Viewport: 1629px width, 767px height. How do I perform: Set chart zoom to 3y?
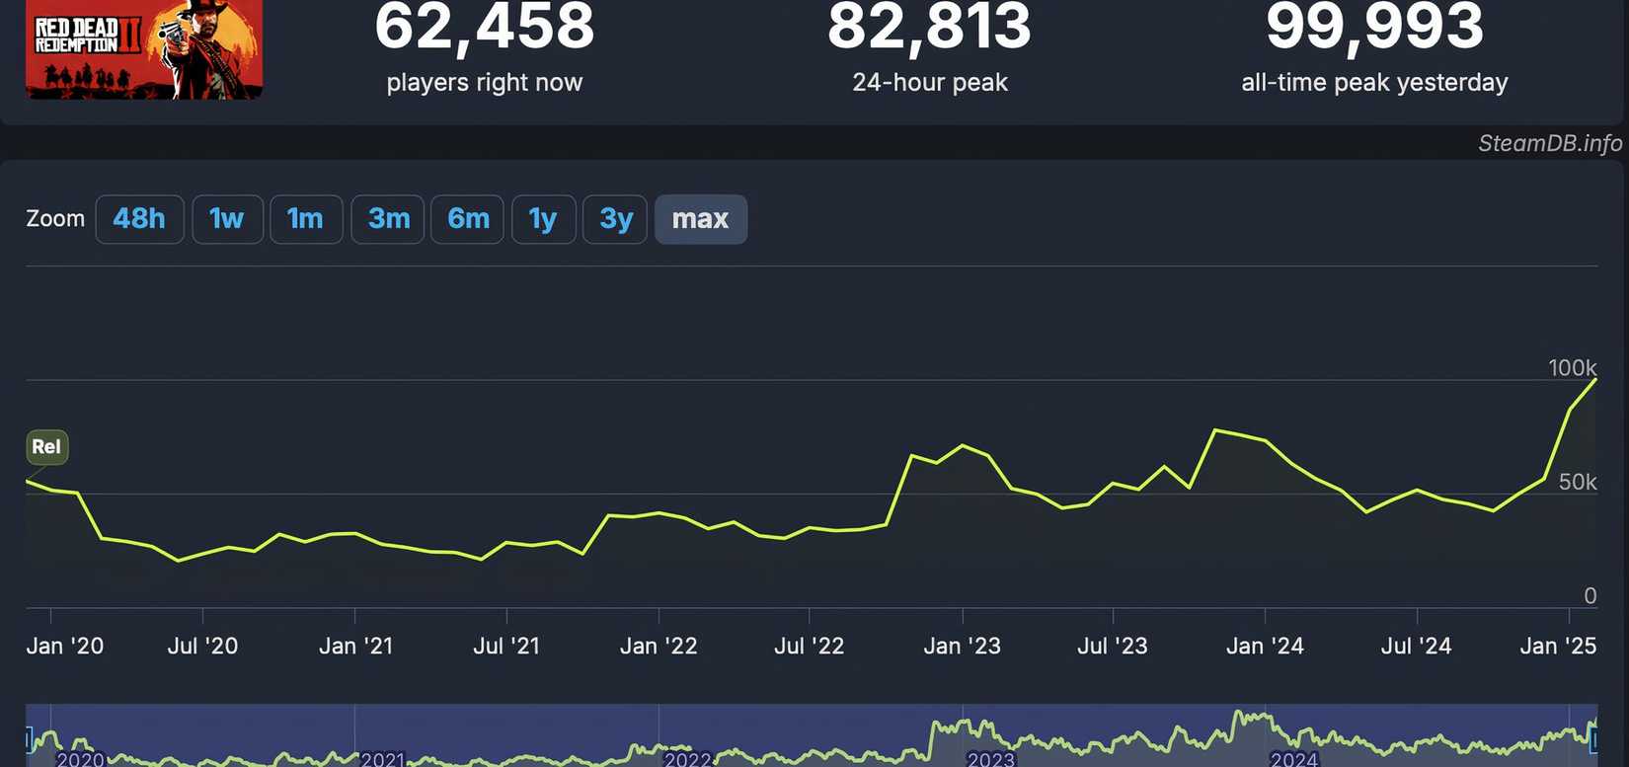click(615, 219)
